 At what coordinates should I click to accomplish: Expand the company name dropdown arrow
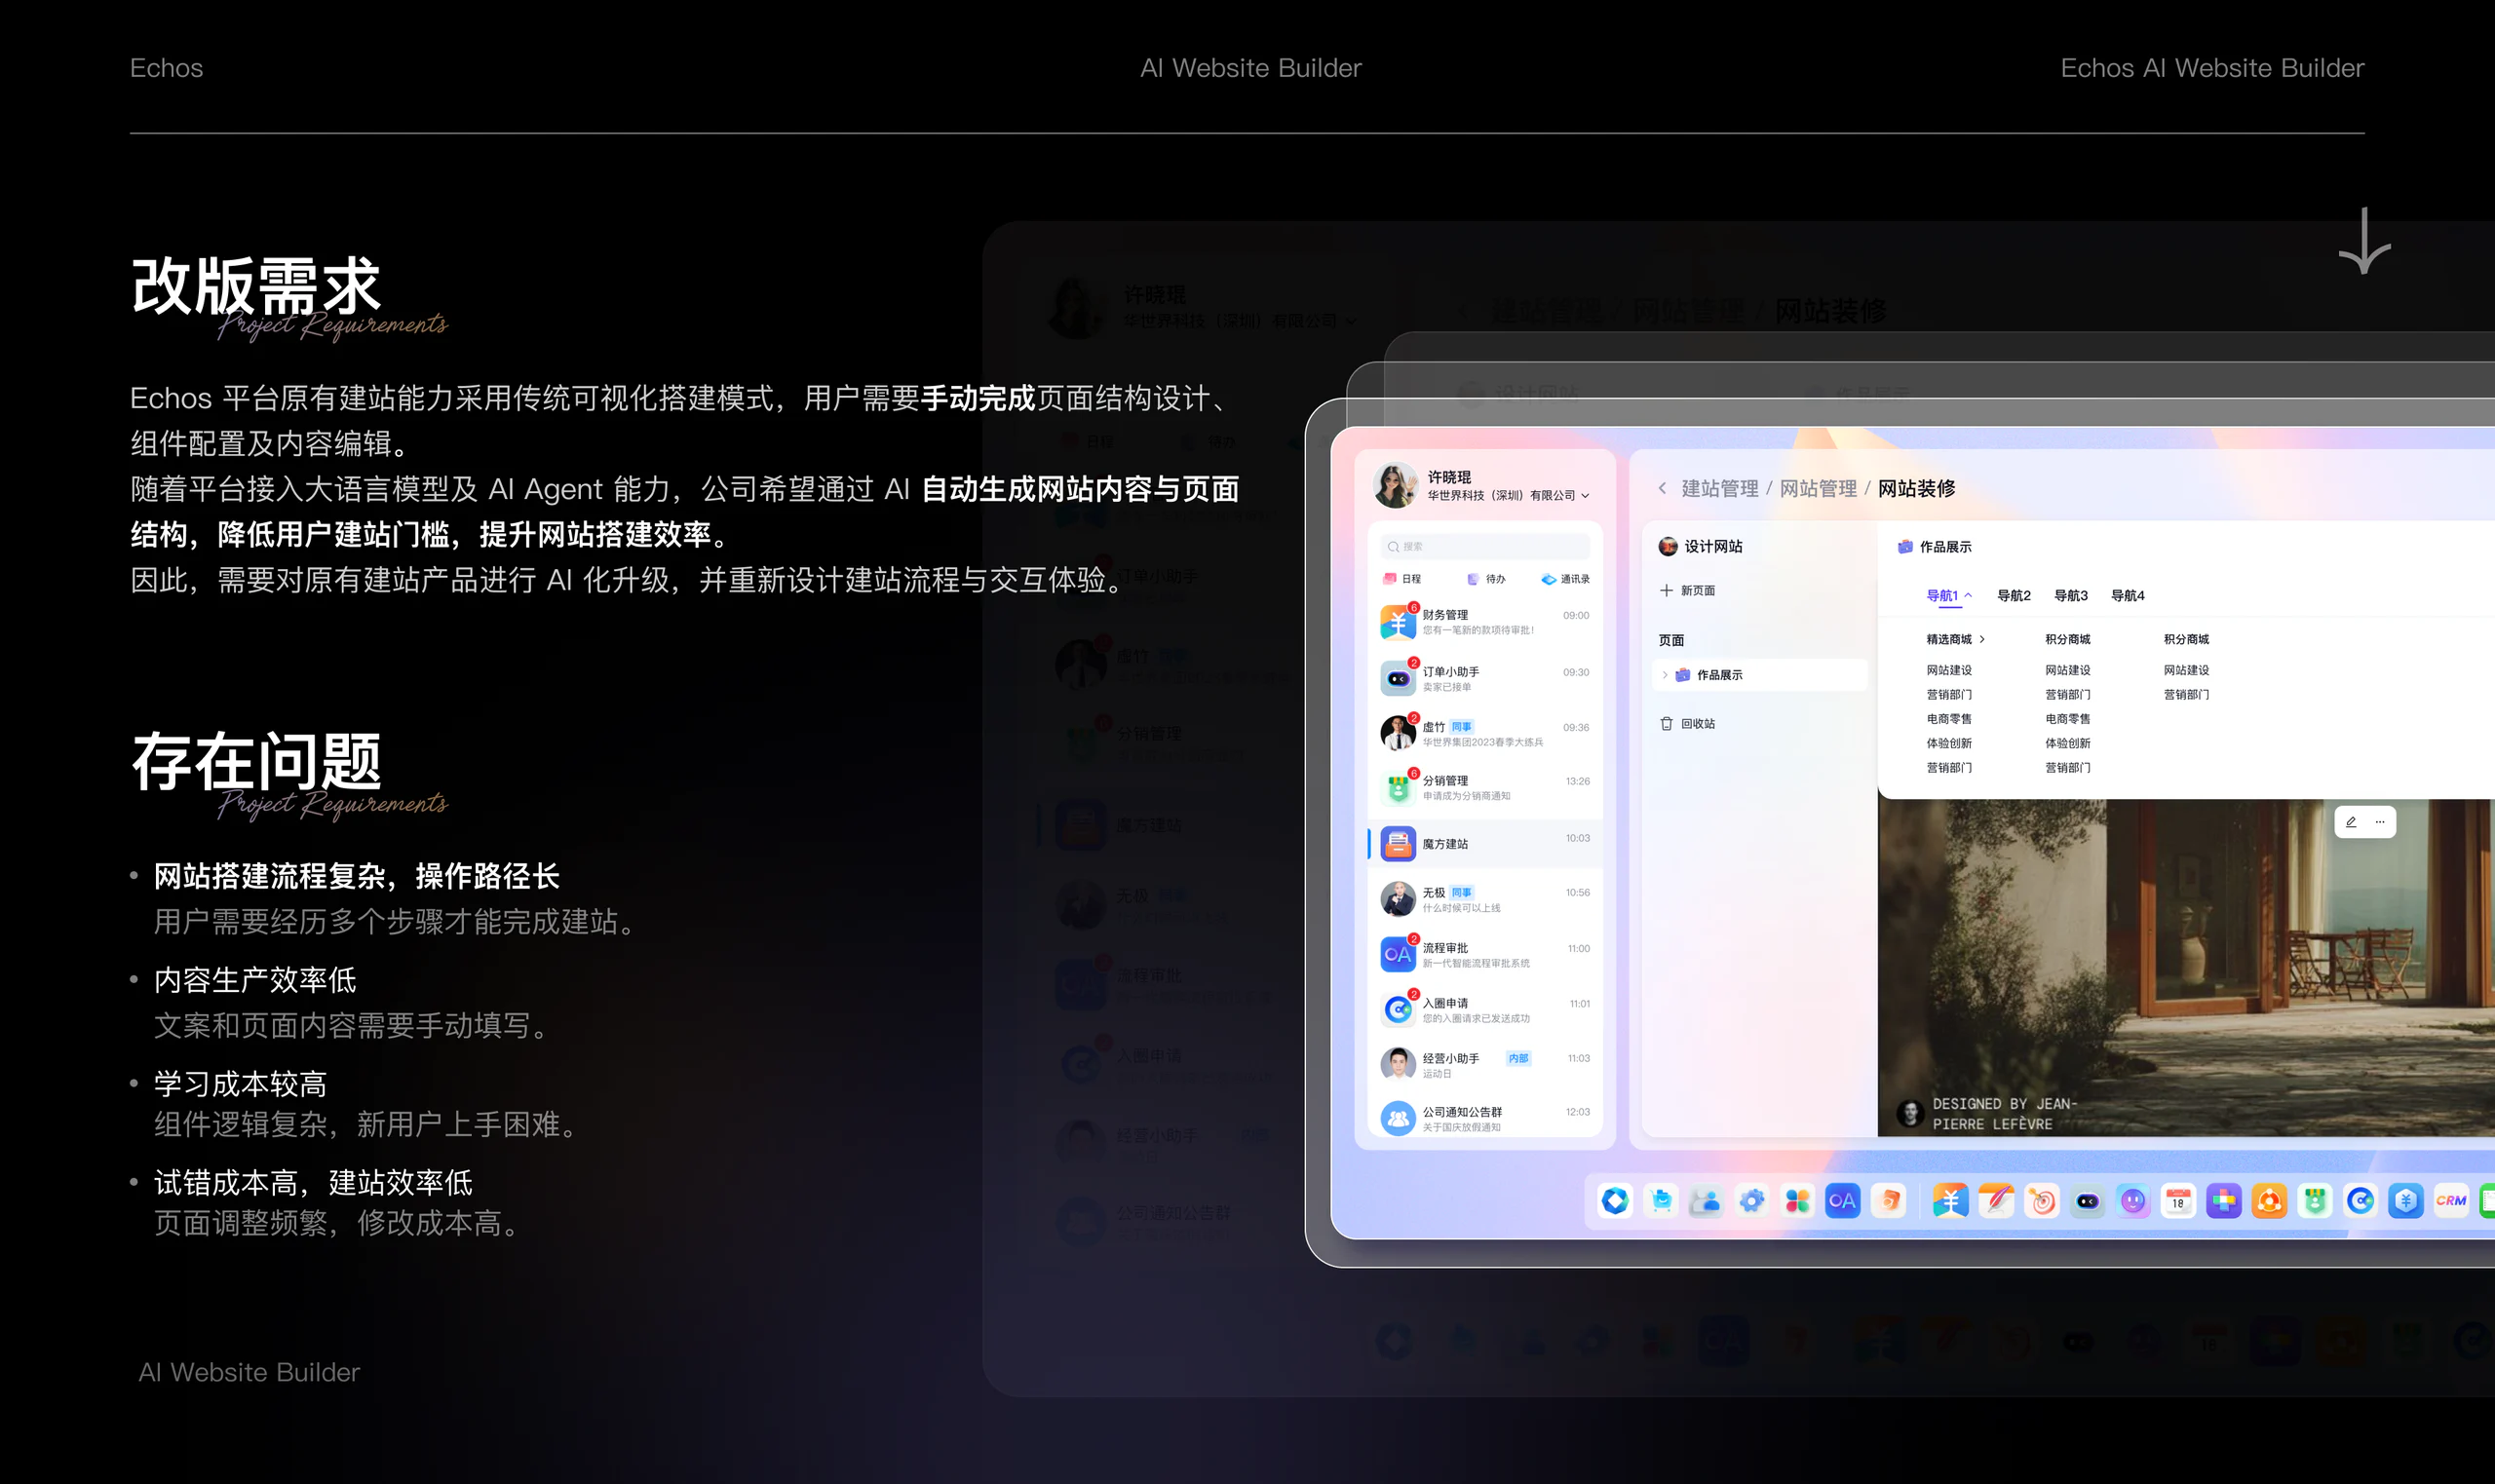click(x=1585, y=496)
